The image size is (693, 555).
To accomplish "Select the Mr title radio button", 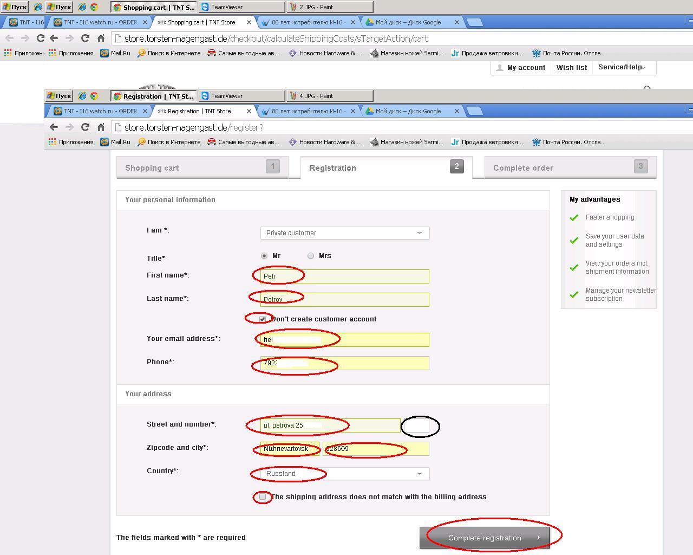I will coord(264,256).
